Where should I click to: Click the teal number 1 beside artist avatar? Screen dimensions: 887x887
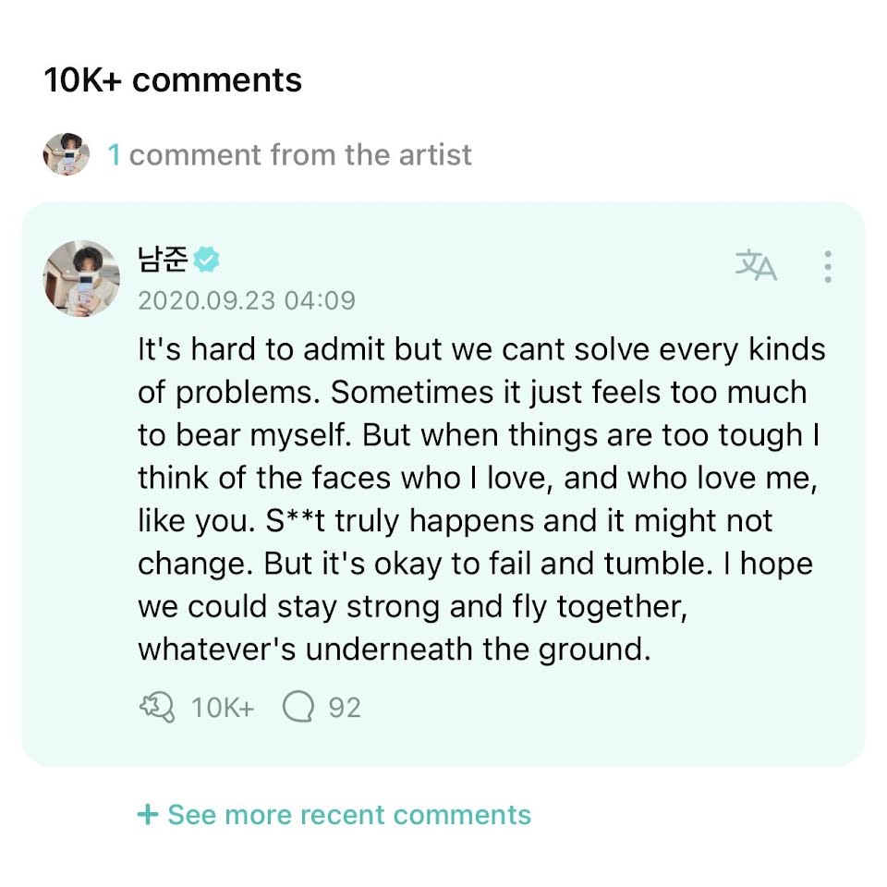click(114, 154)
